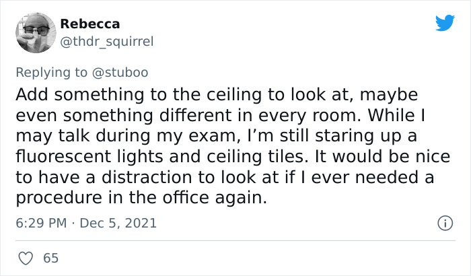Open the info circle icon

[x=444, y=222]
